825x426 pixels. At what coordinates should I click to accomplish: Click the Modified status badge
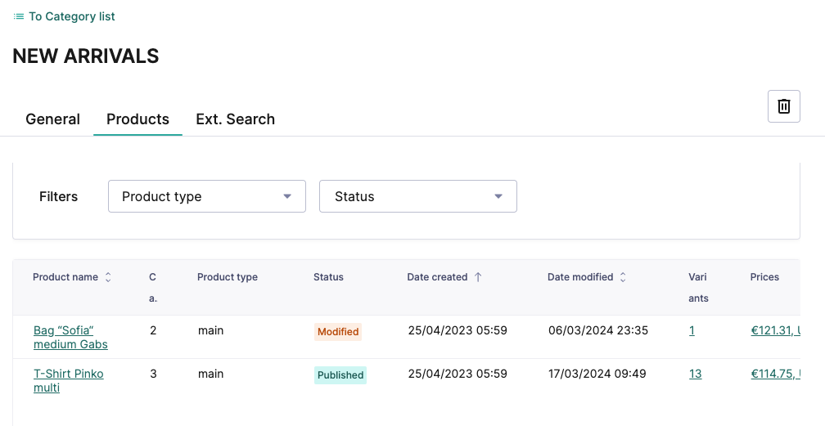click(x=338, y=332)
